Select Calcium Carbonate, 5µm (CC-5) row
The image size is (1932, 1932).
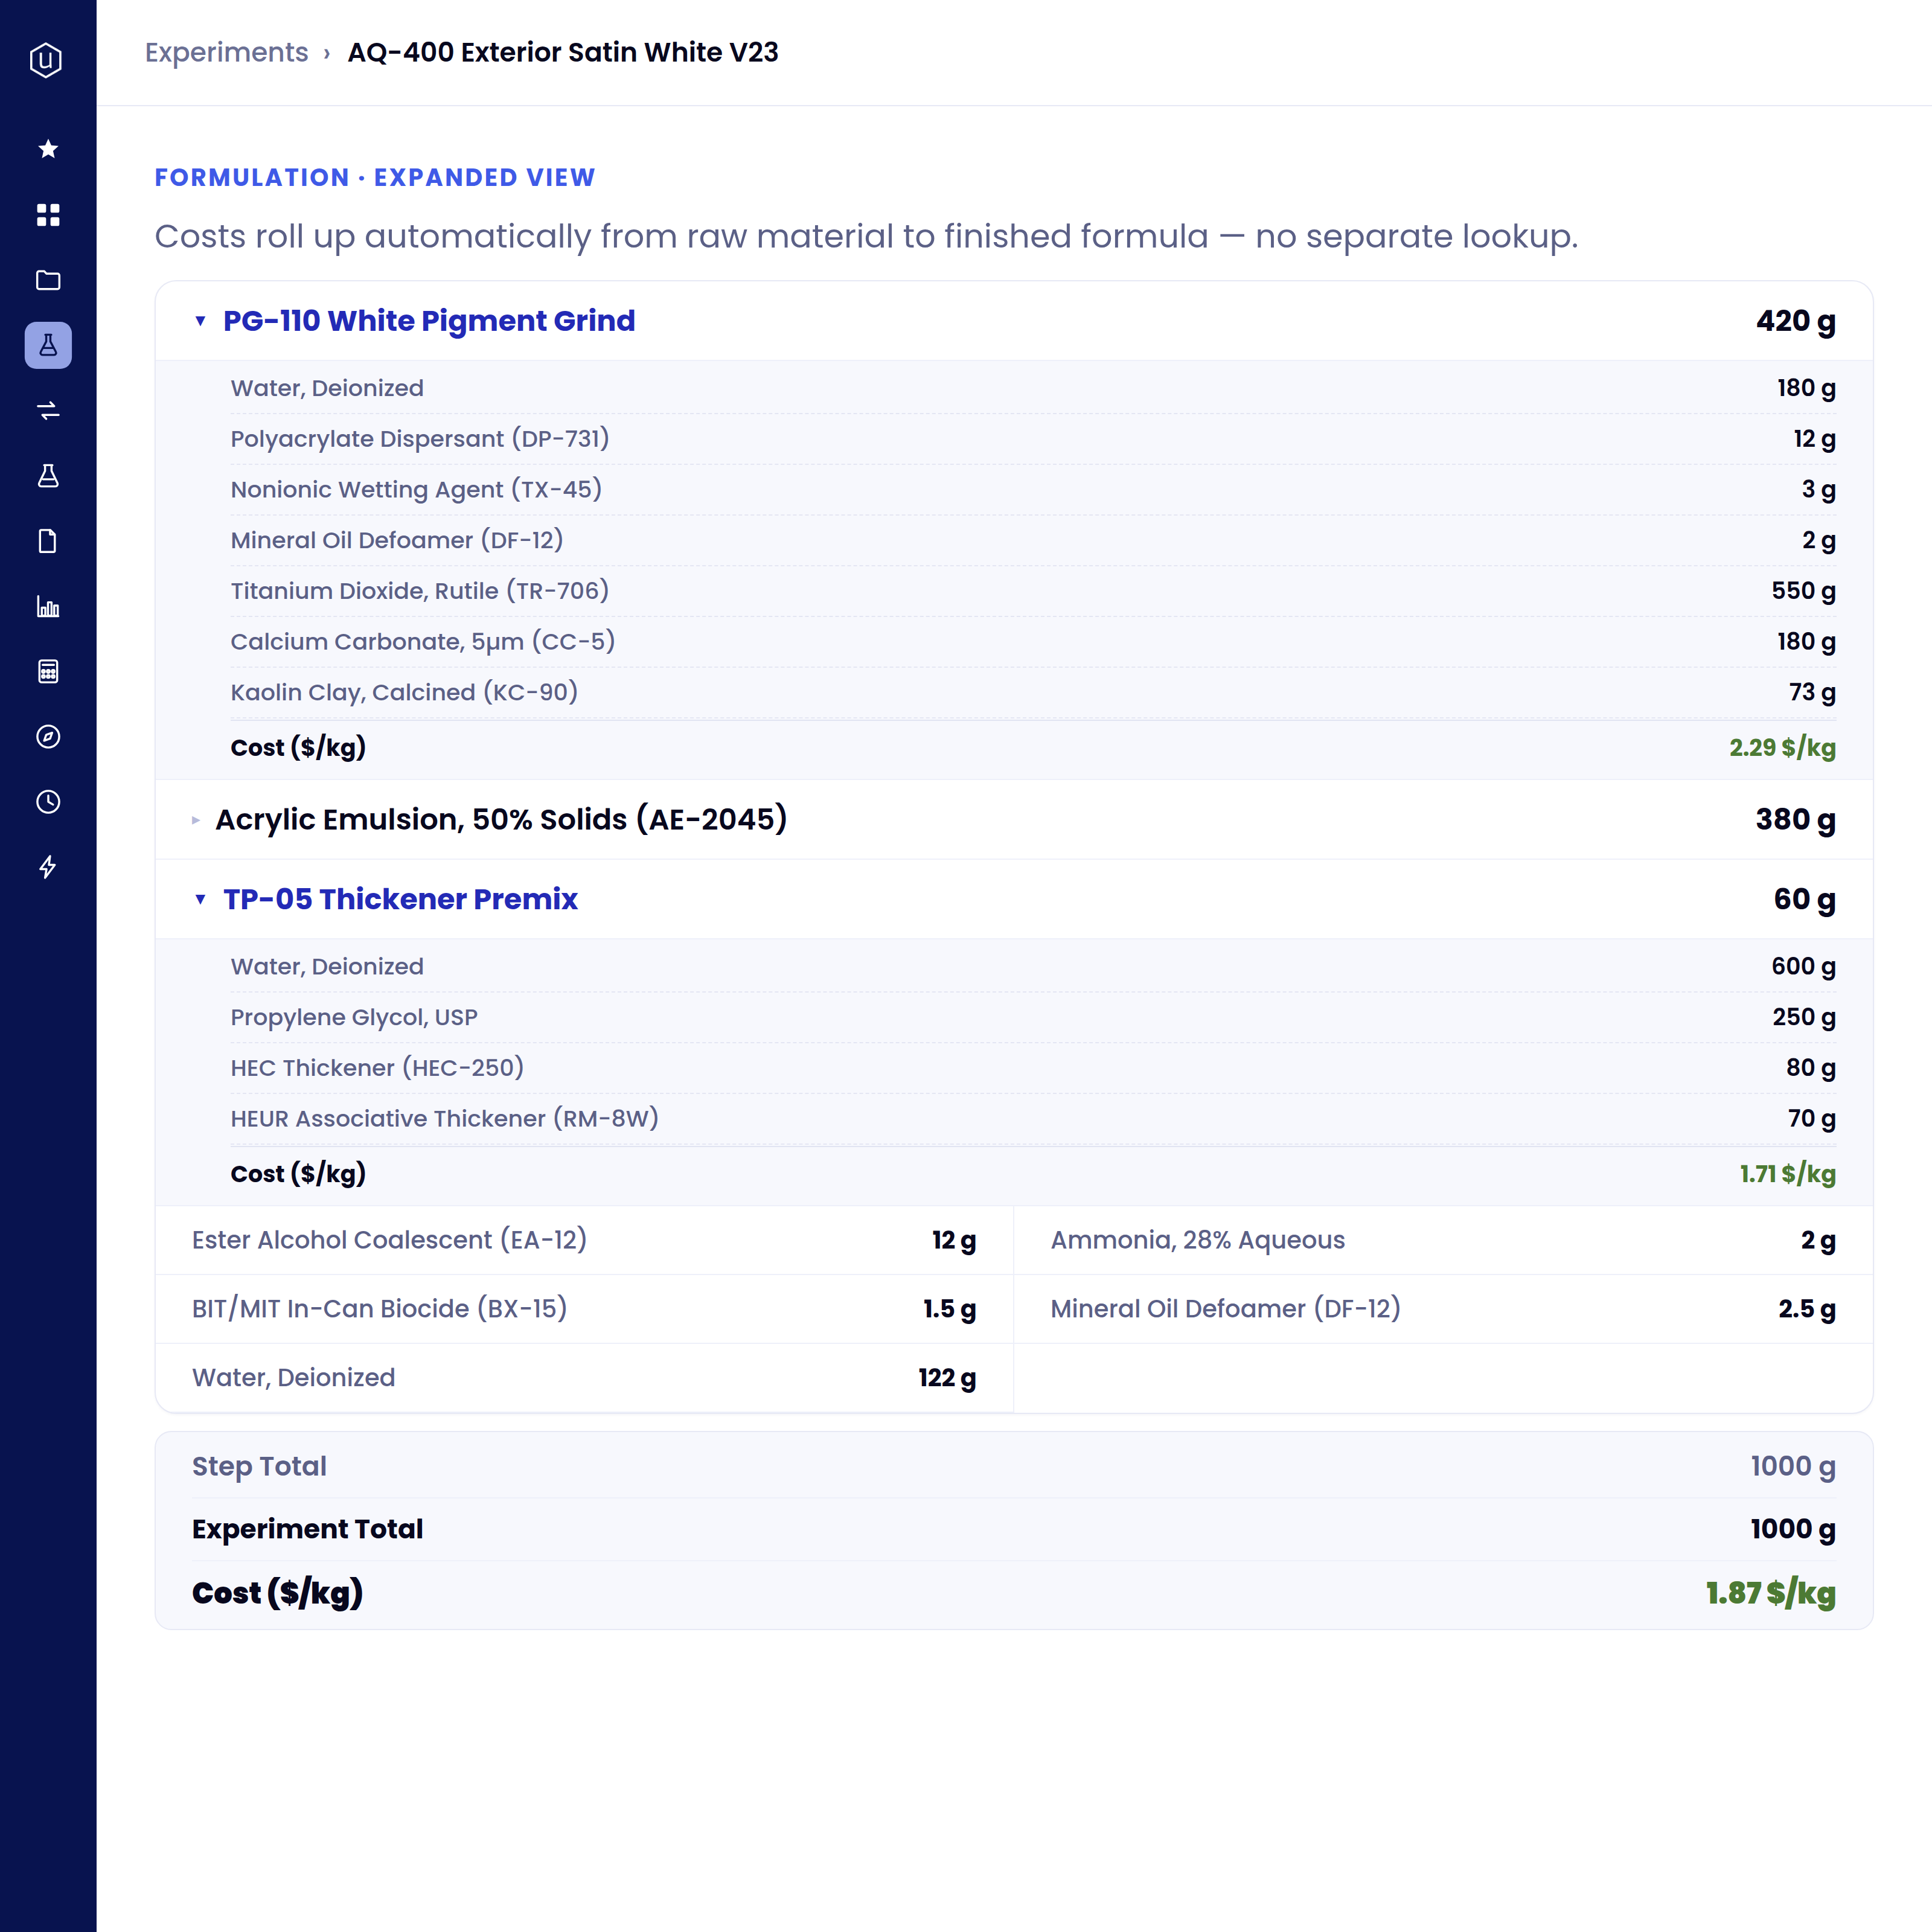1033,642
